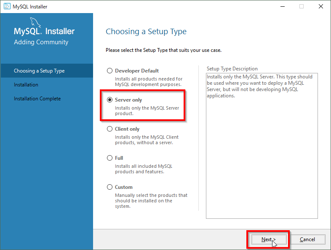331x250 pixels.
Task: Go to the Installation step in sidebar
Action: (26, 85)
